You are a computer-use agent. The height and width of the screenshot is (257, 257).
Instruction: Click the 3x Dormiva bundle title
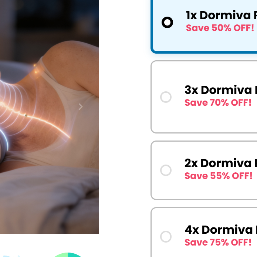point(221,90)
